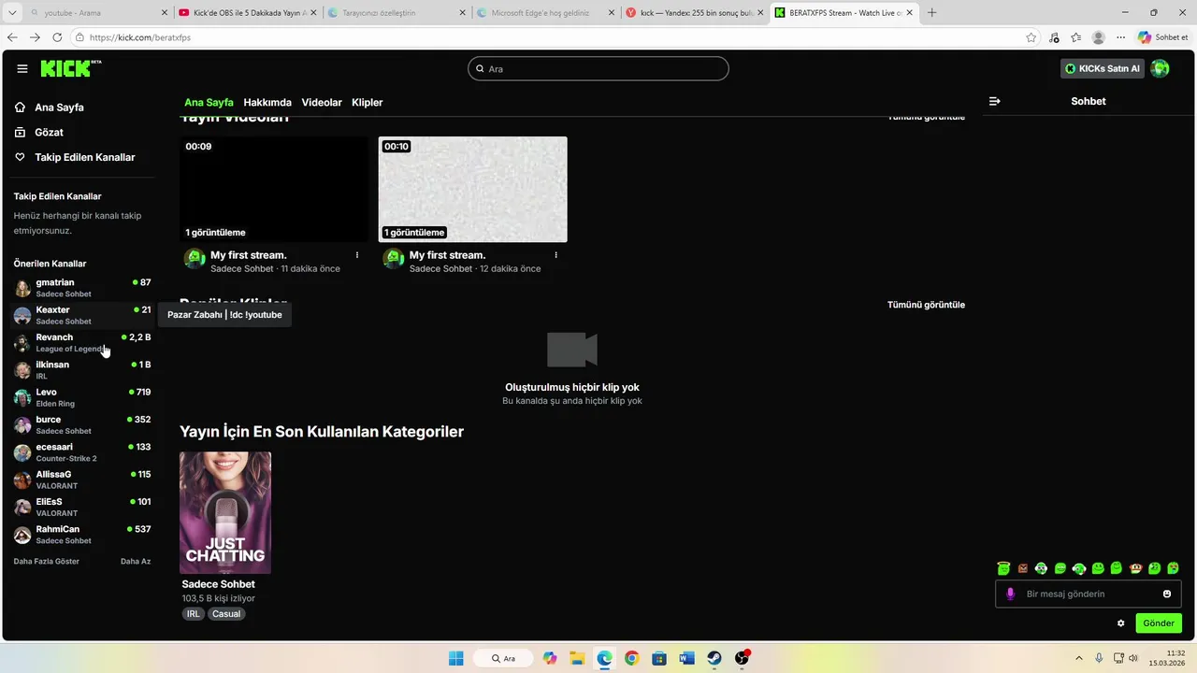
Task: Open Steam from the taskbar
Action: (714, 658)
